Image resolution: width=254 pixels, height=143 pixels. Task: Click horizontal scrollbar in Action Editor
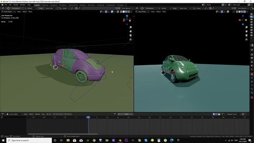point(63,134)
